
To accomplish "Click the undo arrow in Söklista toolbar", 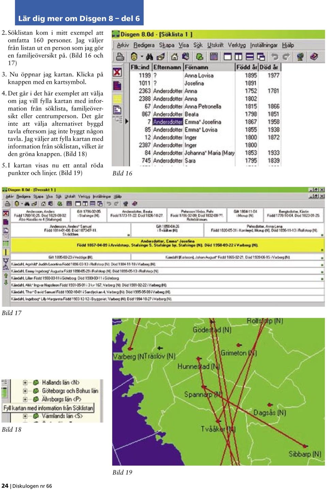I will tap(275, 57).
